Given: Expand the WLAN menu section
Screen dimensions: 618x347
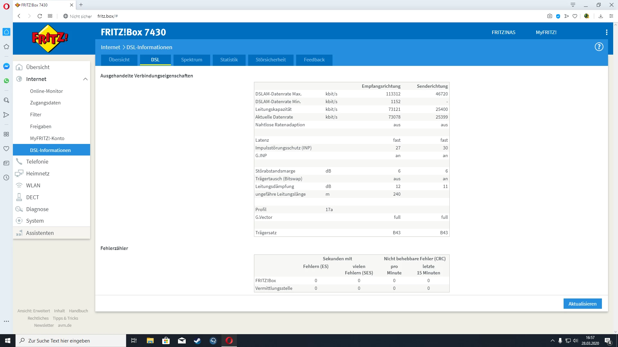Looking at the screenshot, I should (x=33, y=185).
